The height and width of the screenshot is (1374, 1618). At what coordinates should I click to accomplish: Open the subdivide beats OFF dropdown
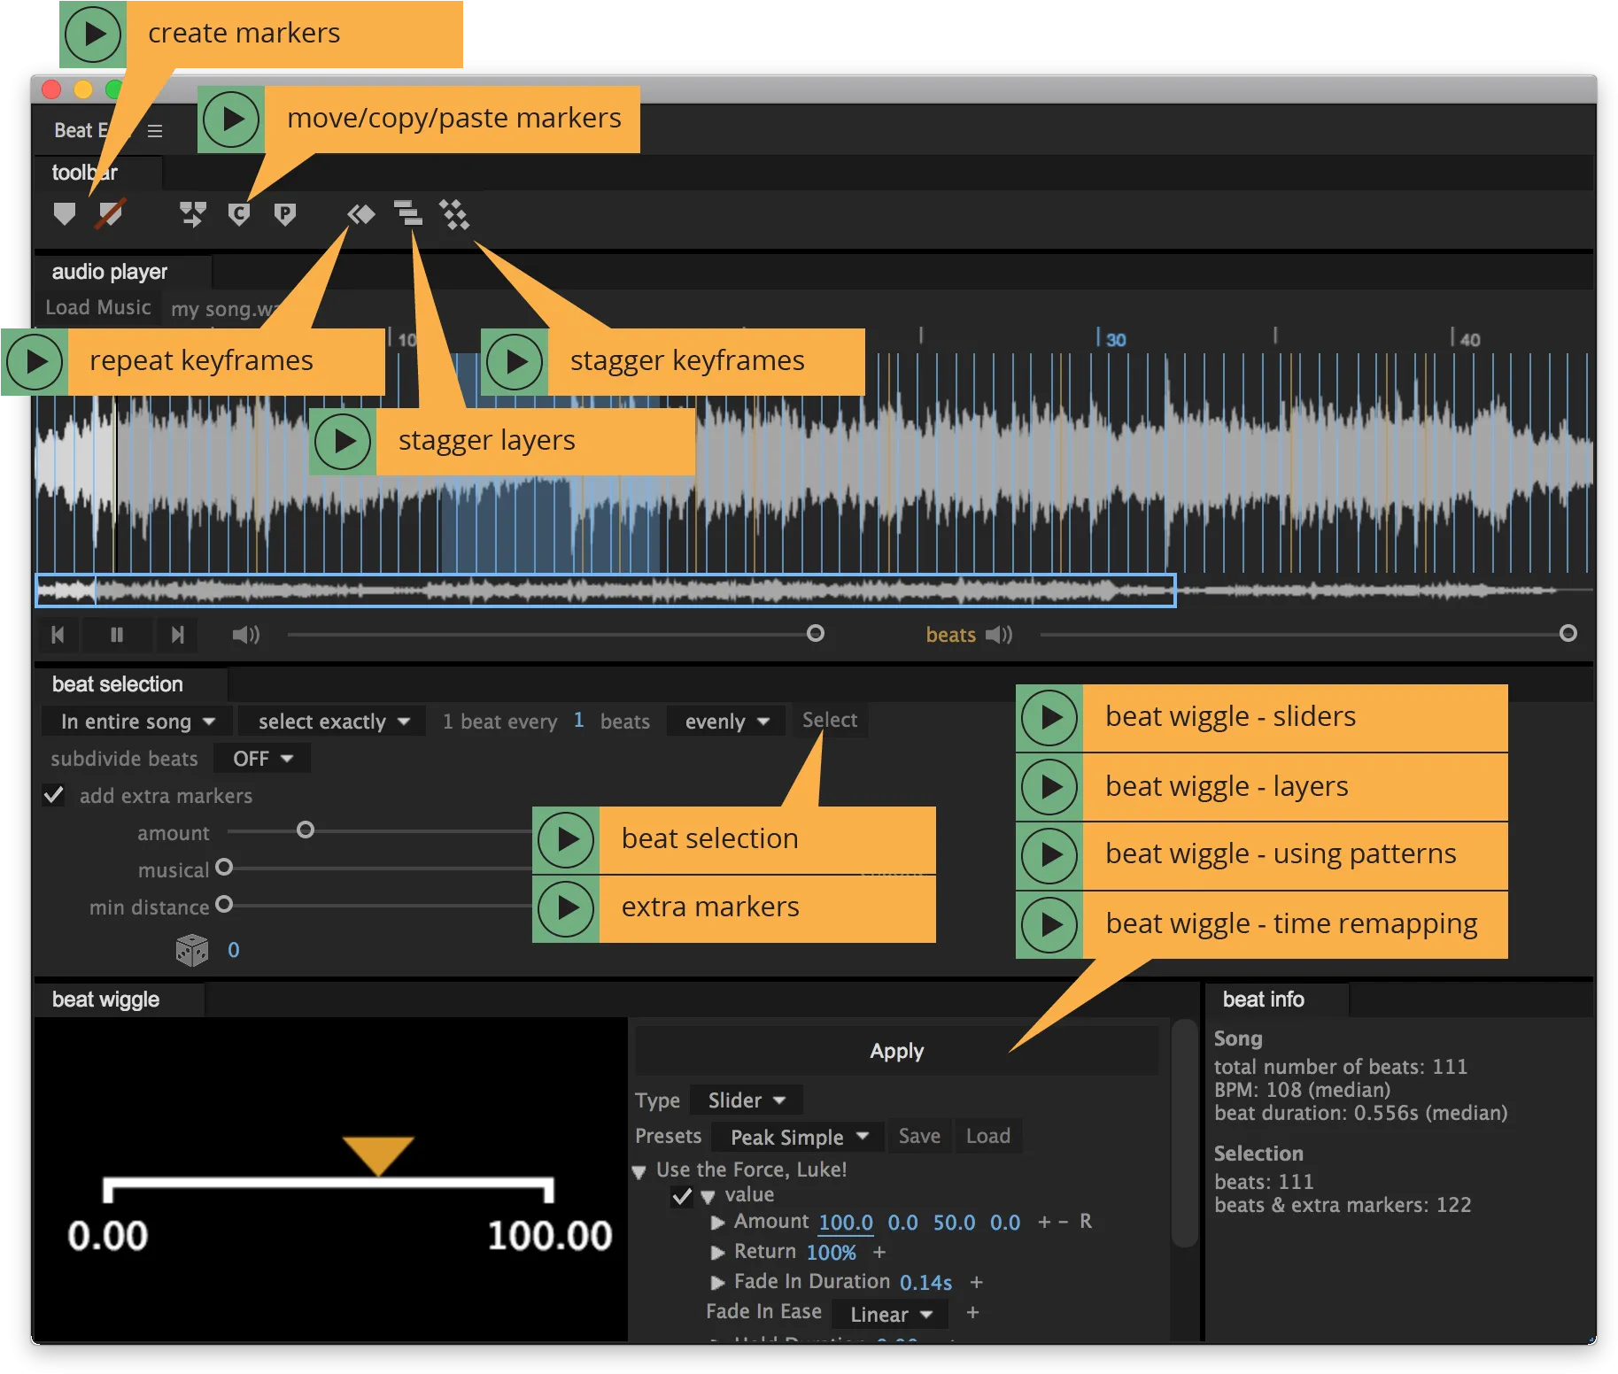pos(262,759)
